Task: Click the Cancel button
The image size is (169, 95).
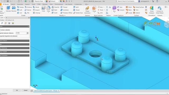Action: [25, 90]
